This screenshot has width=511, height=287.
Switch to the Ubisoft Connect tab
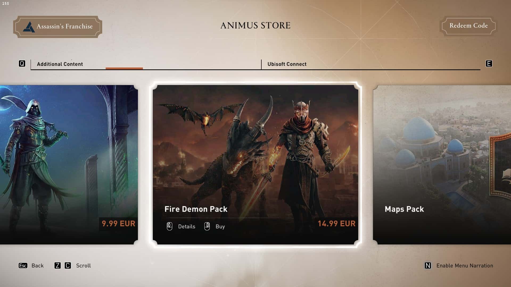(x=287, y=64)
